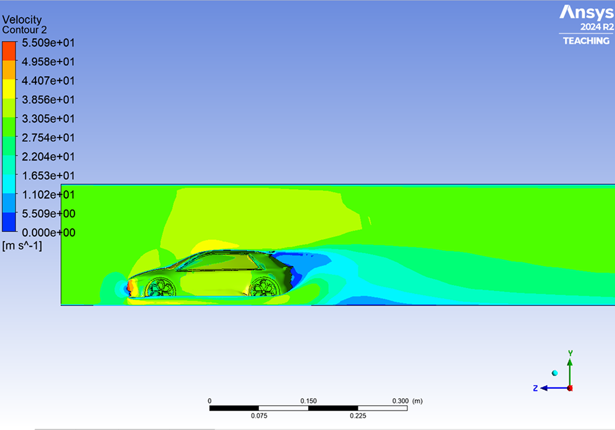Click the legend title 'Velocity'

click(22, 19)
